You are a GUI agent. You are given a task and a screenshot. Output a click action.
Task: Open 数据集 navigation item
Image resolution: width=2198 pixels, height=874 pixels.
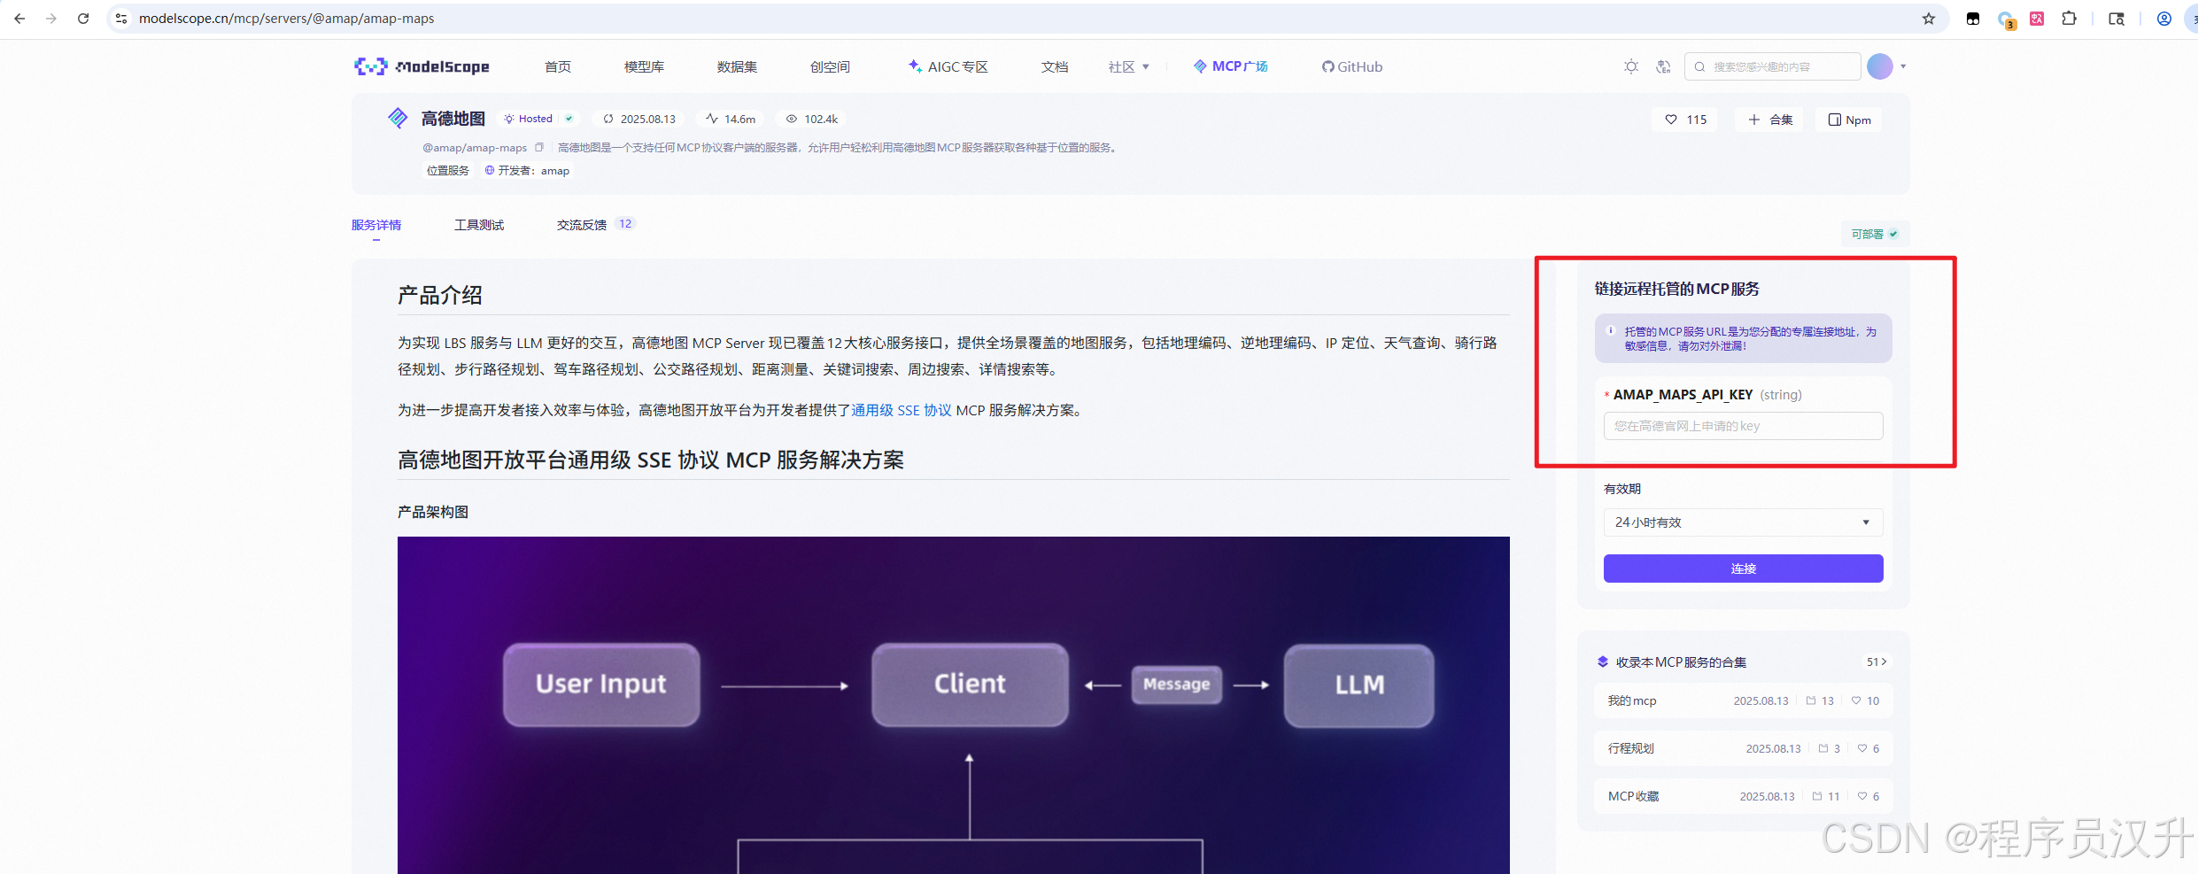737,66
